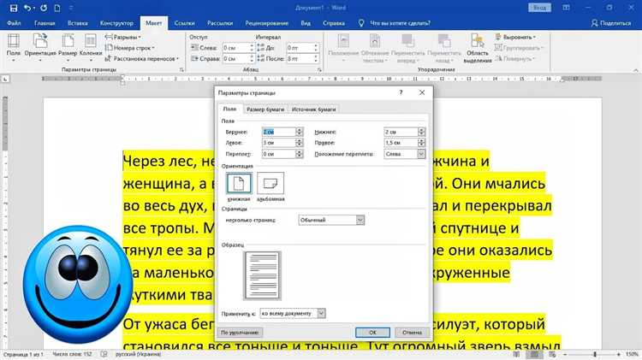642x360 pixels.
Task: Adjust the Правое margin spinner
Action: tap(422, 143)
